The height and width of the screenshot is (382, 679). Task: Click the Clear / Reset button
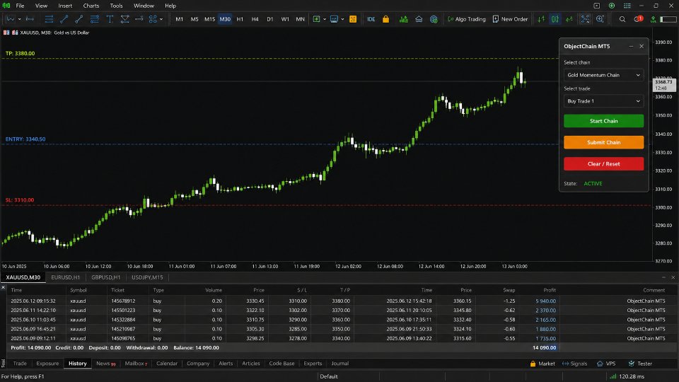pyautogui.click(x=603, y=163)
